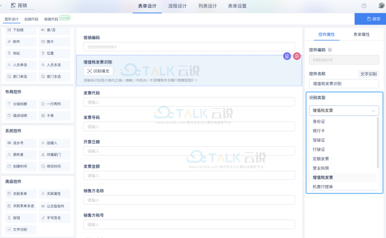Add the 公式型控件 formula control

click(x=54, y=206)
